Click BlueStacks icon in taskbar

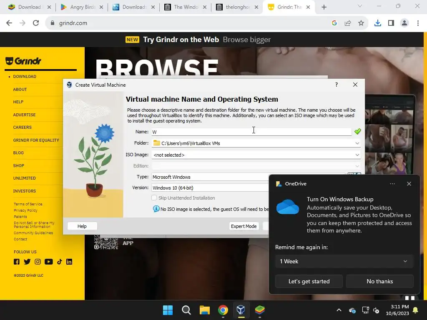click(259, 310)
